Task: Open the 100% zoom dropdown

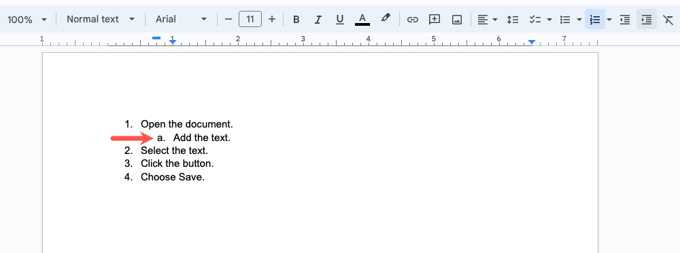Action: click(x=27, y=20)
